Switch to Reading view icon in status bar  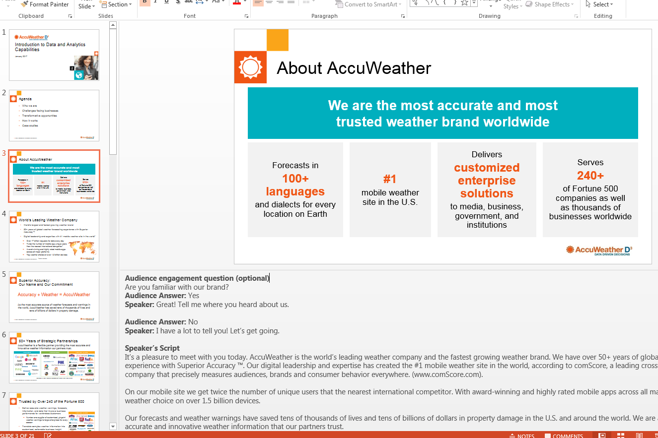[x=638, y=436]
